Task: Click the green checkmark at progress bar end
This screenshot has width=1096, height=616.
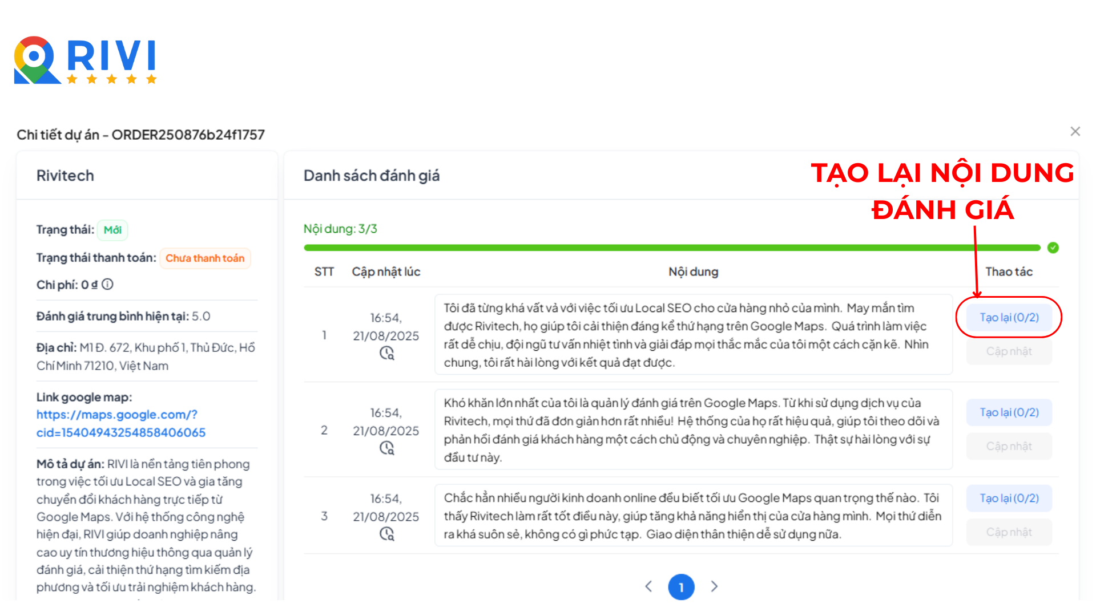Action: (x=1053, y=248)
